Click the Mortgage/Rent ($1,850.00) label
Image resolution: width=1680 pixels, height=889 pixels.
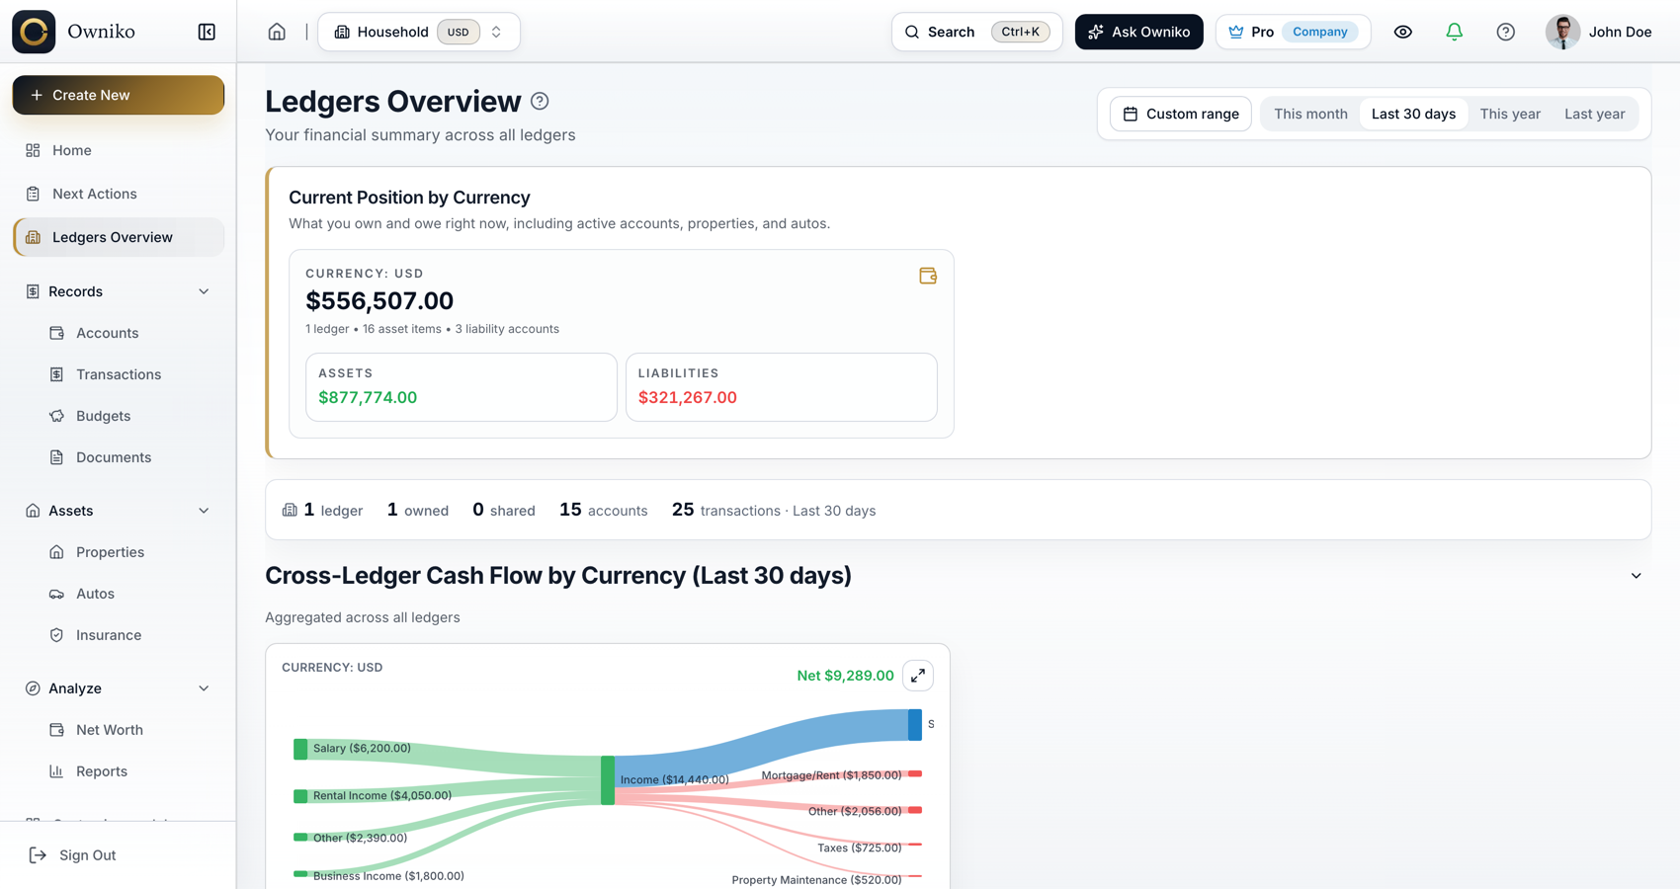click(831, 775)
